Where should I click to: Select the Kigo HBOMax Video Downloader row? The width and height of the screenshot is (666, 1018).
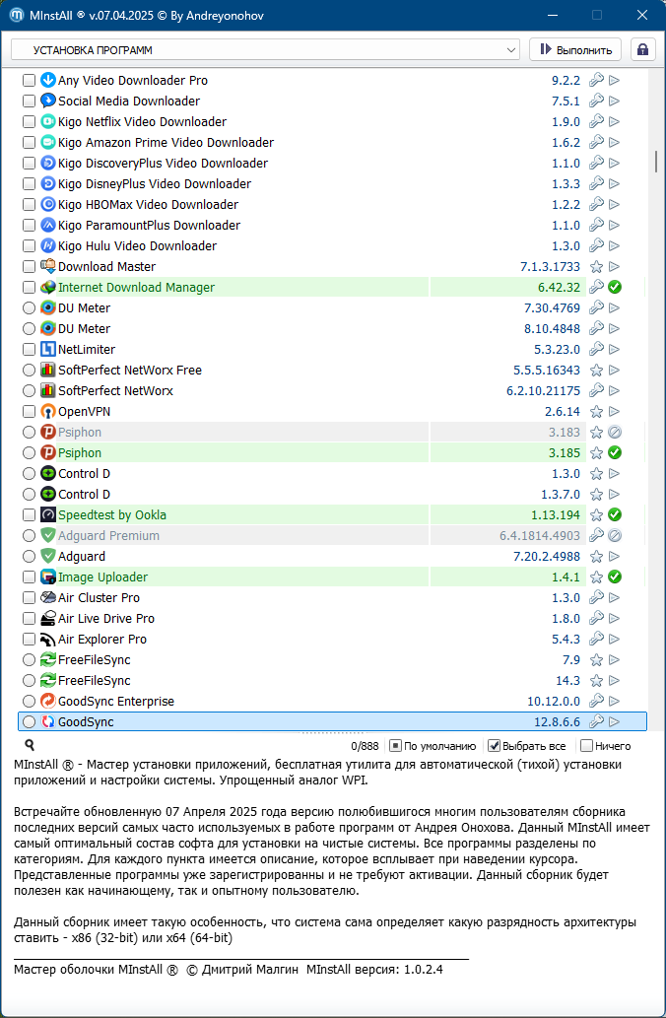pyautogui.click(x=334, y=205)
